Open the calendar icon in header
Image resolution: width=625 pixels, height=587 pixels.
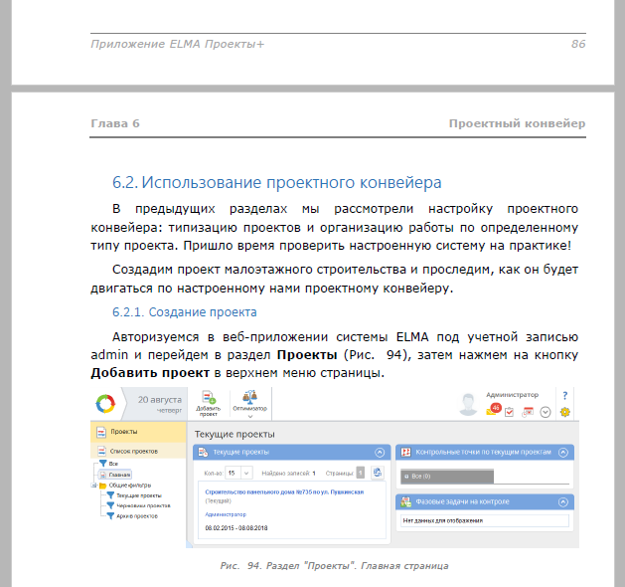528,412
